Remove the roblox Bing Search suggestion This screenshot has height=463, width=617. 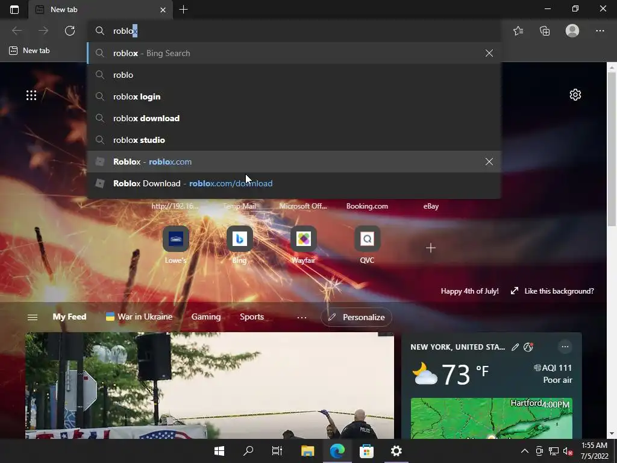[489, 53]
